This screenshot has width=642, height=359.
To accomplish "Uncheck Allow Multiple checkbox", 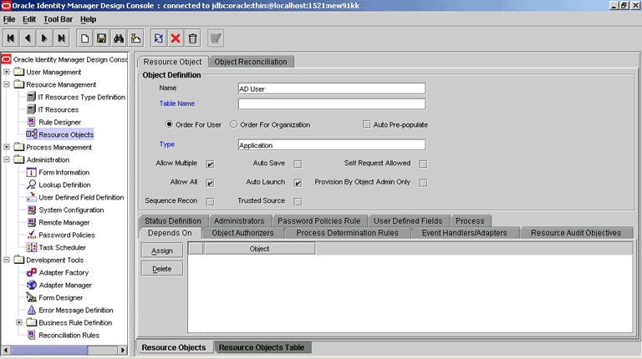I will tap(210, 164).
